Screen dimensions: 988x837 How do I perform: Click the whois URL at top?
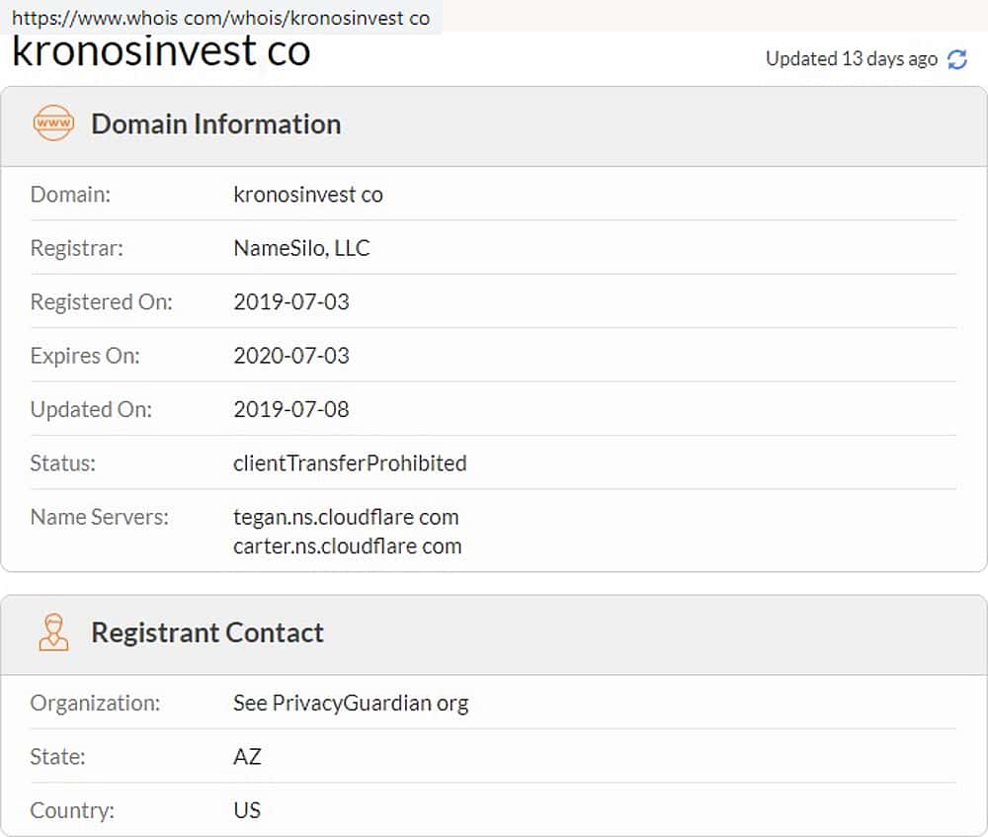(x=220, y=18)
